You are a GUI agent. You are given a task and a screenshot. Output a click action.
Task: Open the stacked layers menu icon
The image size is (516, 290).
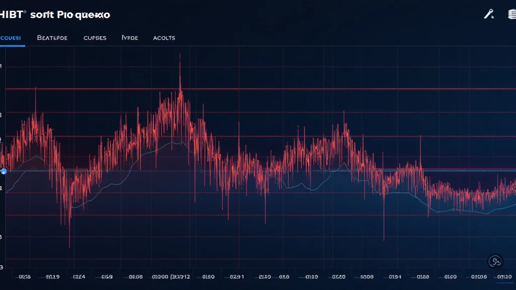[x=512, y=14]
